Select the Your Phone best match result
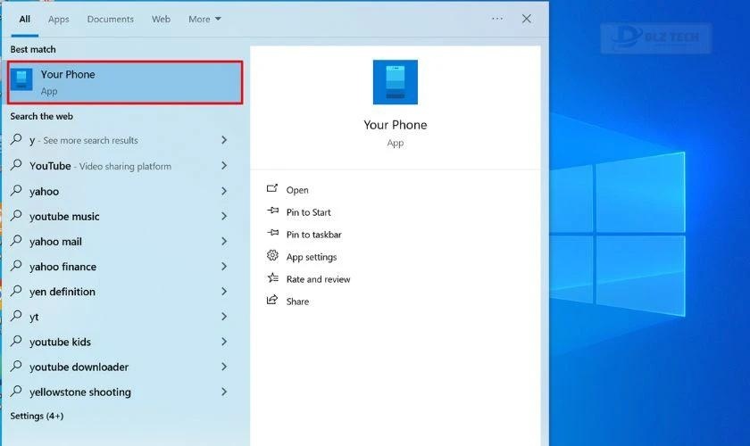This screenshot has height=446, width=750. [125, 82]
